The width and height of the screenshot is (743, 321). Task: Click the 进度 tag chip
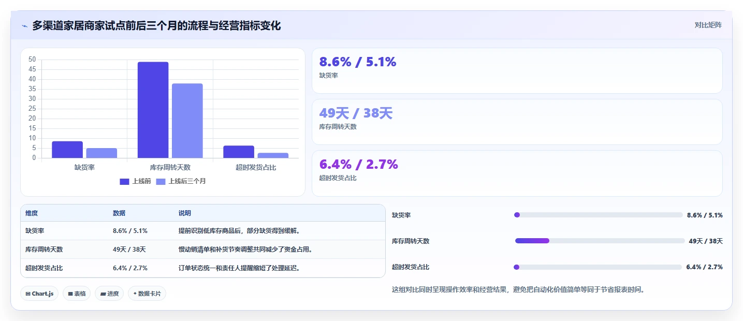click(109, 294)
